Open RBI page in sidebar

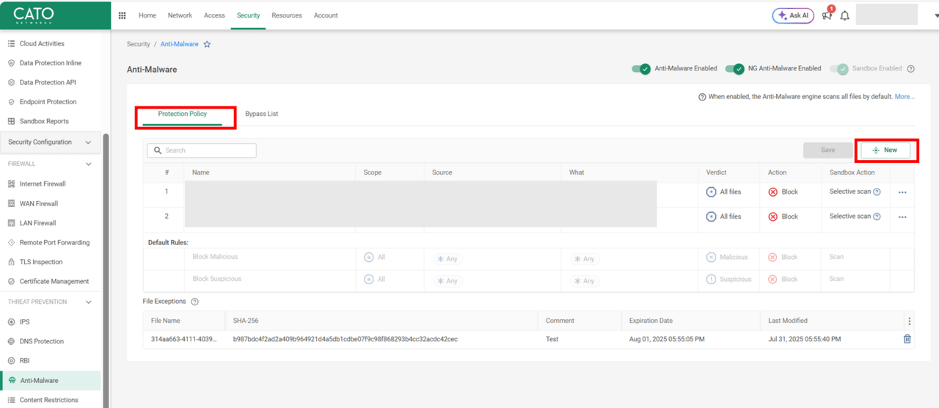pos(25,361)
